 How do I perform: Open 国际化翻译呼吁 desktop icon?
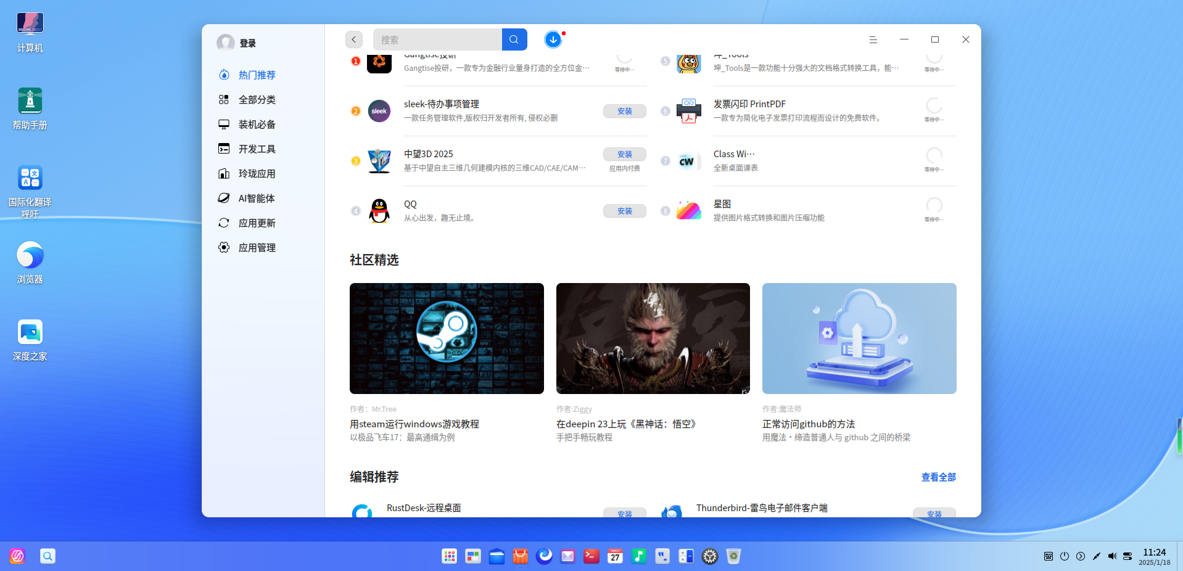tap(30, 192)
